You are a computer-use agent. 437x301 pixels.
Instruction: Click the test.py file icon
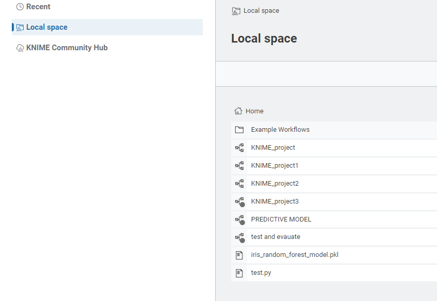click(x=239, y=273)
